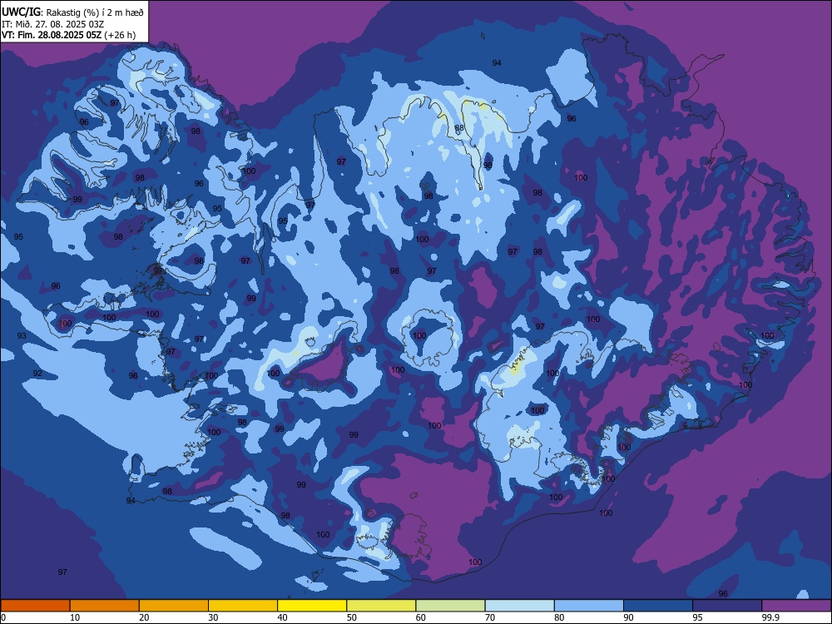Click the title 'UWC/IG: Rakastig (%) í 2 m hæð'
This screenshot has width=832, height=624.
click(x=72, y=12)
